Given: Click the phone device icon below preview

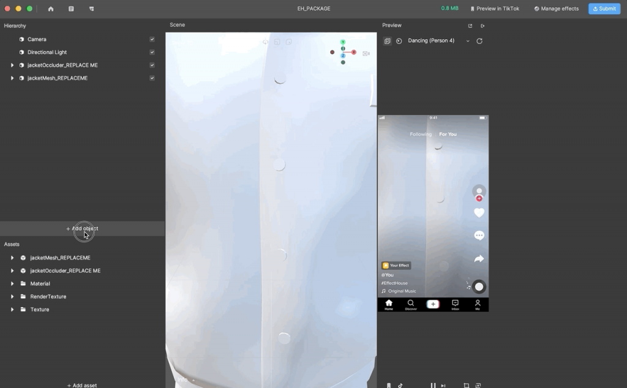Looking at the screenshot, I should point(388,385).
